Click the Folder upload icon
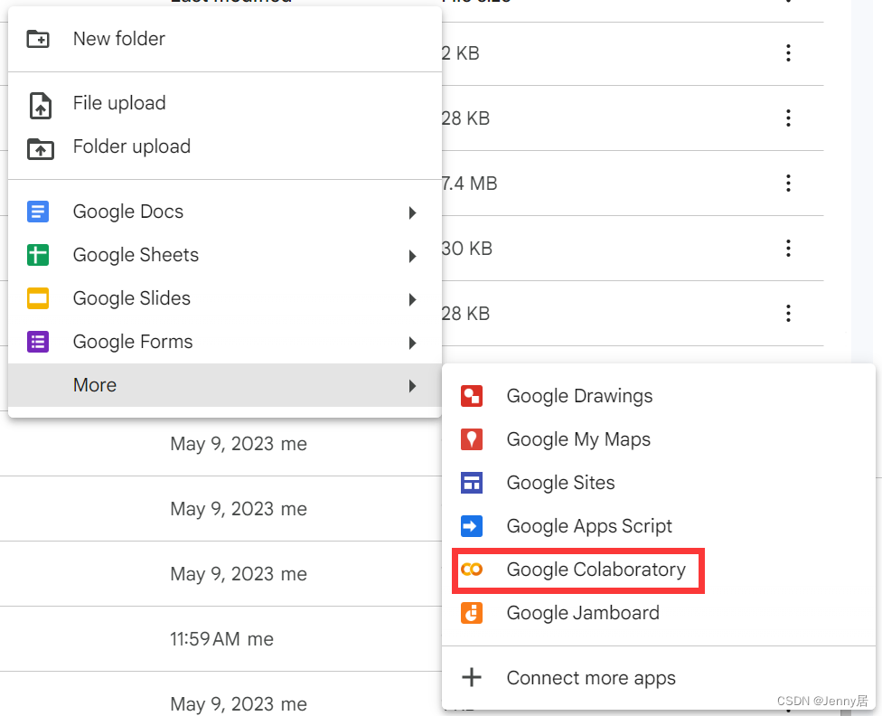The width and height of the screenshot is (882, 716). click(40, 148)
